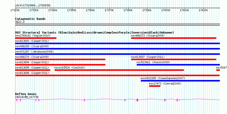The image size is (227, 114).
Task: Click the 9p22.2 cytogenetic band bar
Action: 118,25
